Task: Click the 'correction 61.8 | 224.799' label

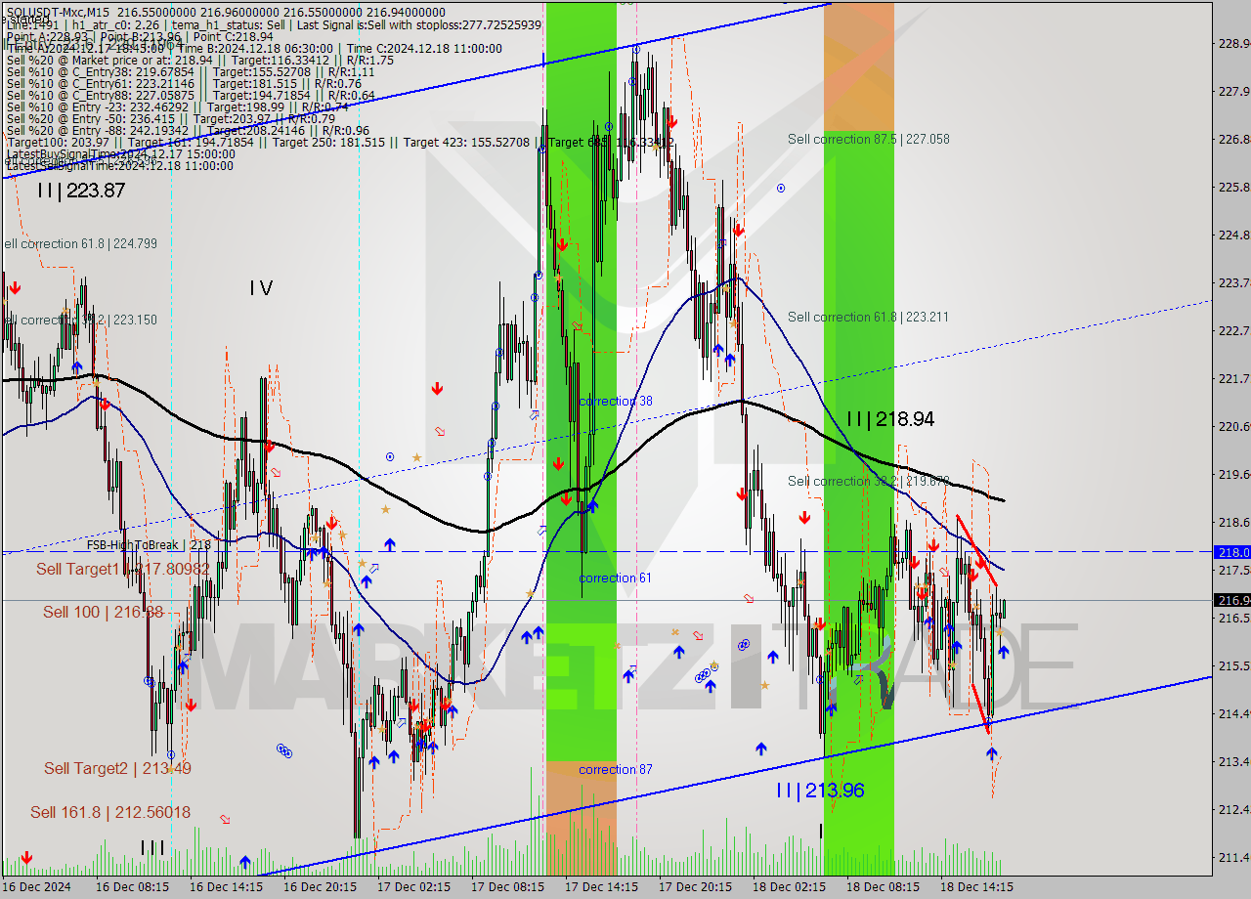Action: pos(79,244)
